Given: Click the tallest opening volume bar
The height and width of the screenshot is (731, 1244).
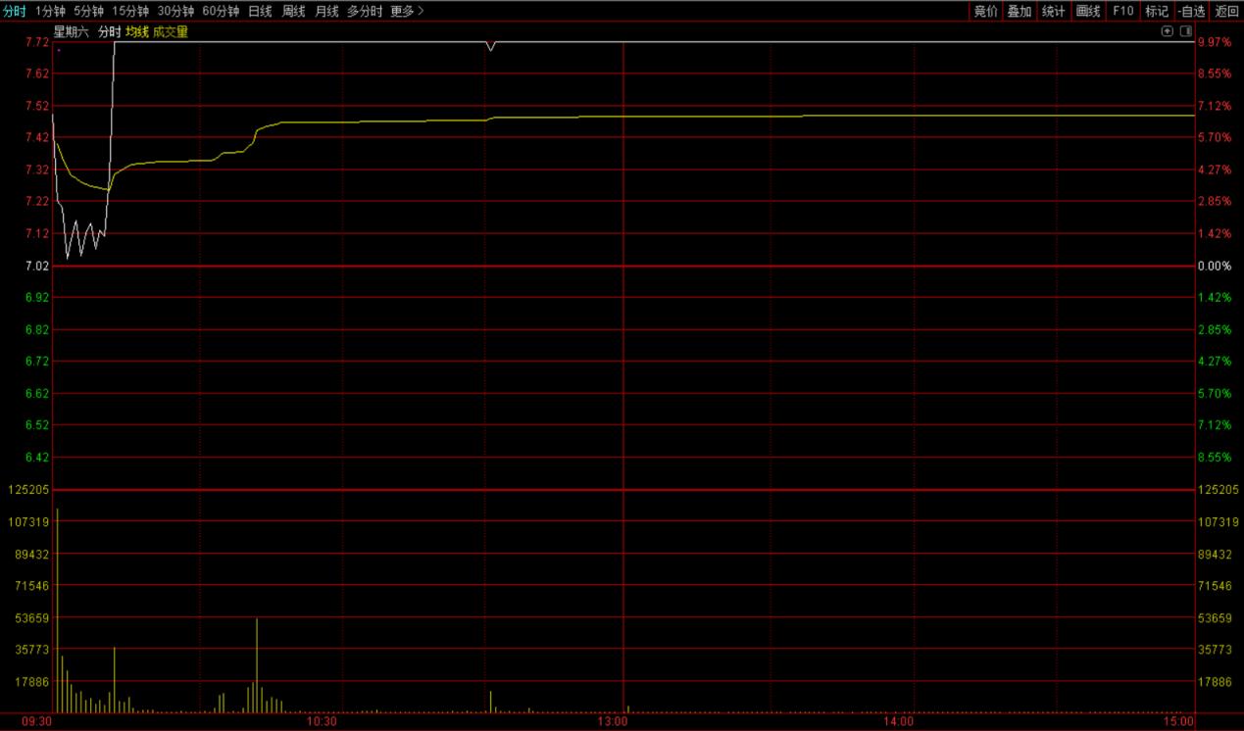Looking at the screenshot, I should tap(57, 610).
